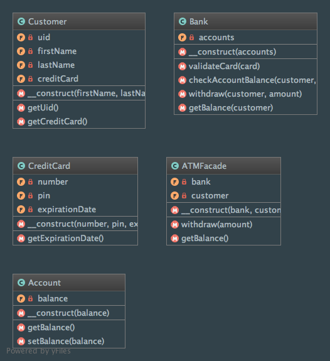Select the __construct(accounts) method text
This screenshot has width=330, height=361.
pos(232,52)
